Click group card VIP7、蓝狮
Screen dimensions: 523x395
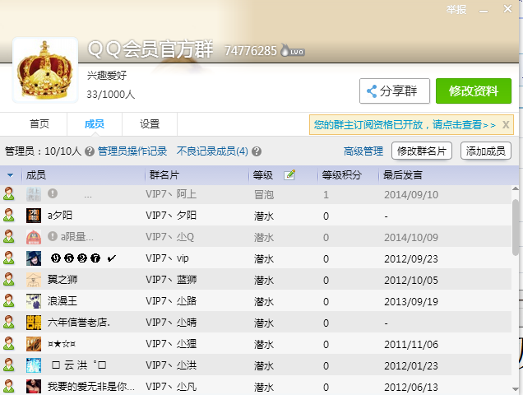[x=171, y=280]
